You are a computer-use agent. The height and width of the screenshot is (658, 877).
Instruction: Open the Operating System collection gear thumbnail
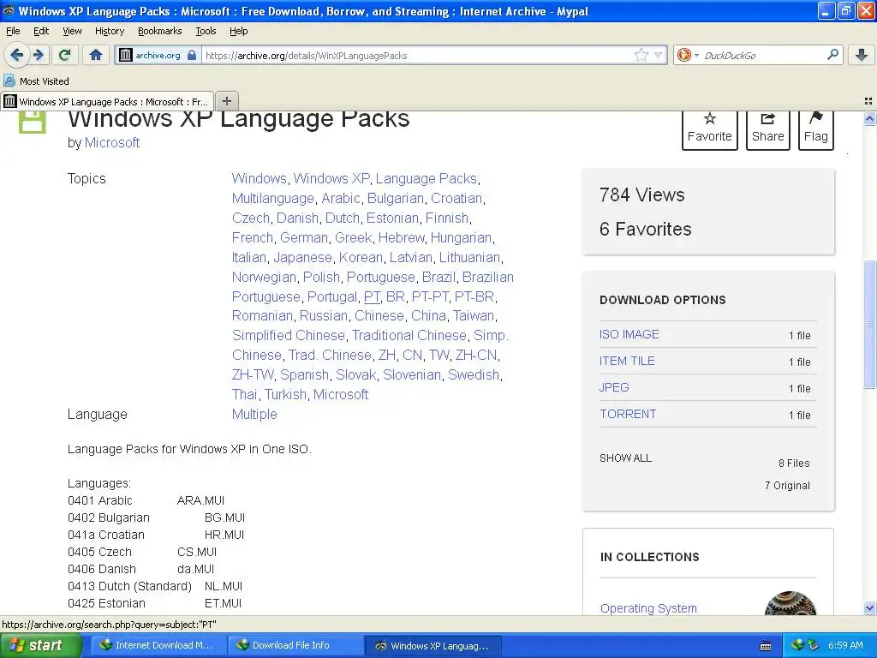790,603
